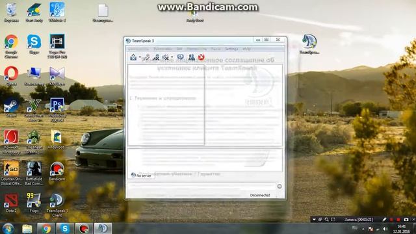Open Computer desktop icon
416x234 pixels.
(34, 76)
